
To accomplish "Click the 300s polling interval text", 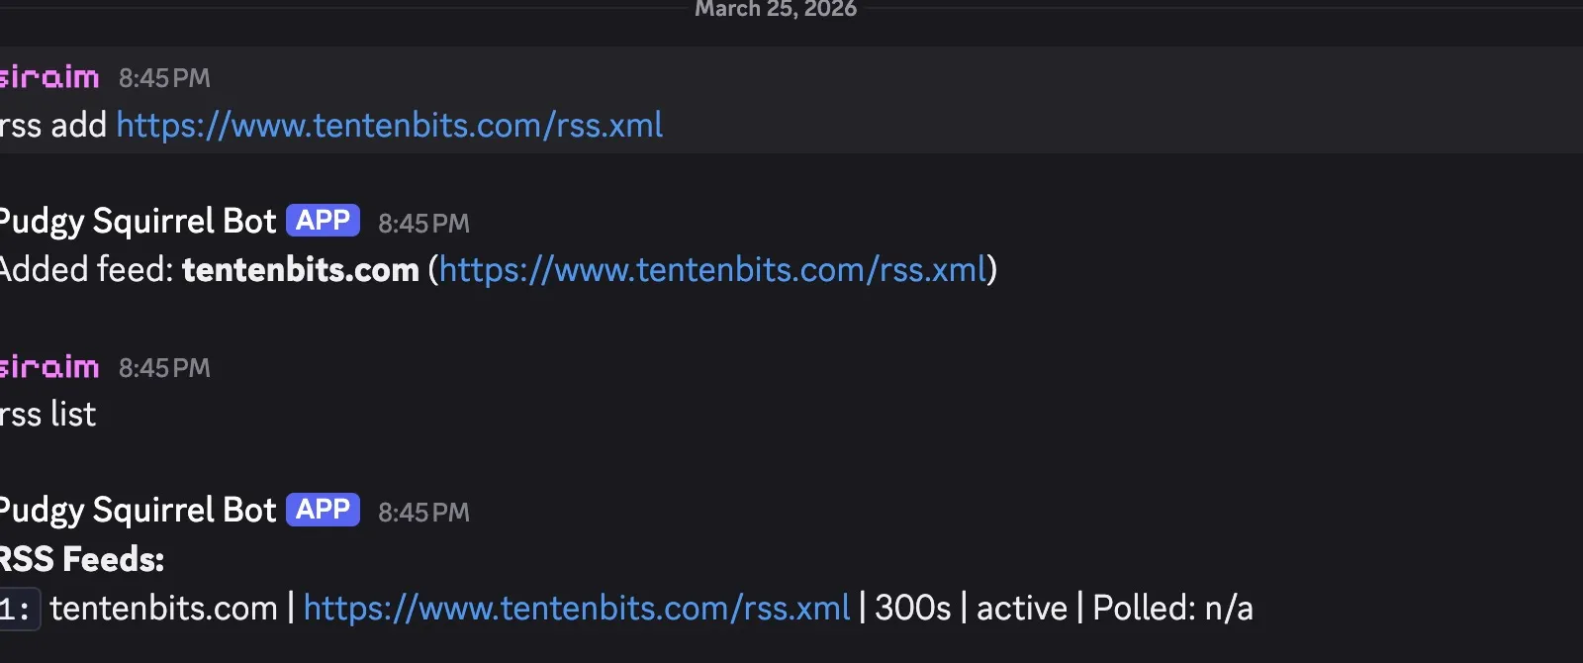I will tap(913, 608).
